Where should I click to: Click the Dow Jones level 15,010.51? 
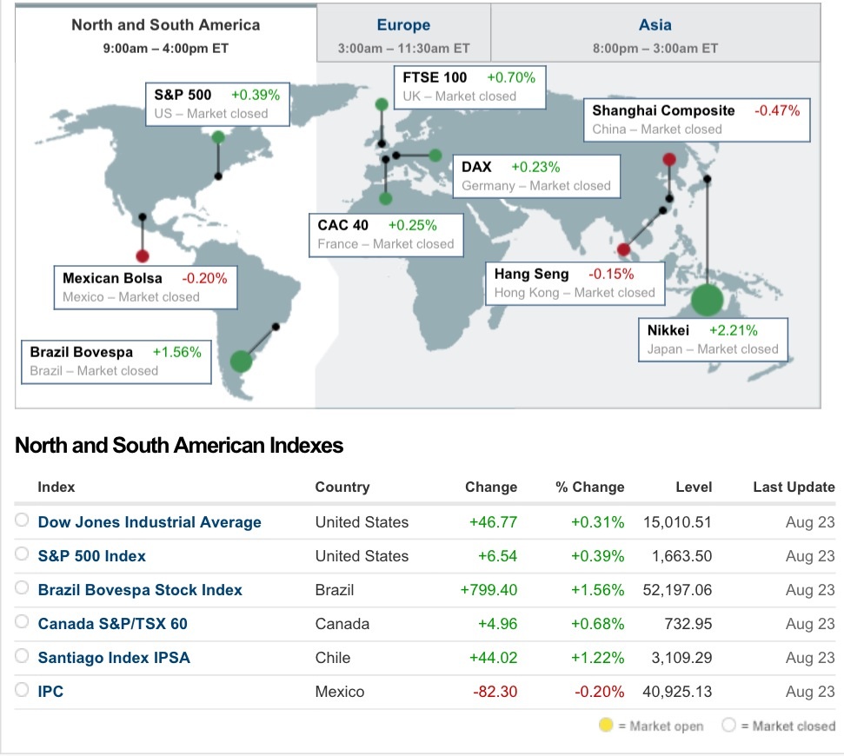click(677, 522)
